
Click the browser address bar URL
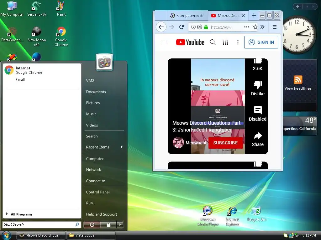[x=222, y=27]
